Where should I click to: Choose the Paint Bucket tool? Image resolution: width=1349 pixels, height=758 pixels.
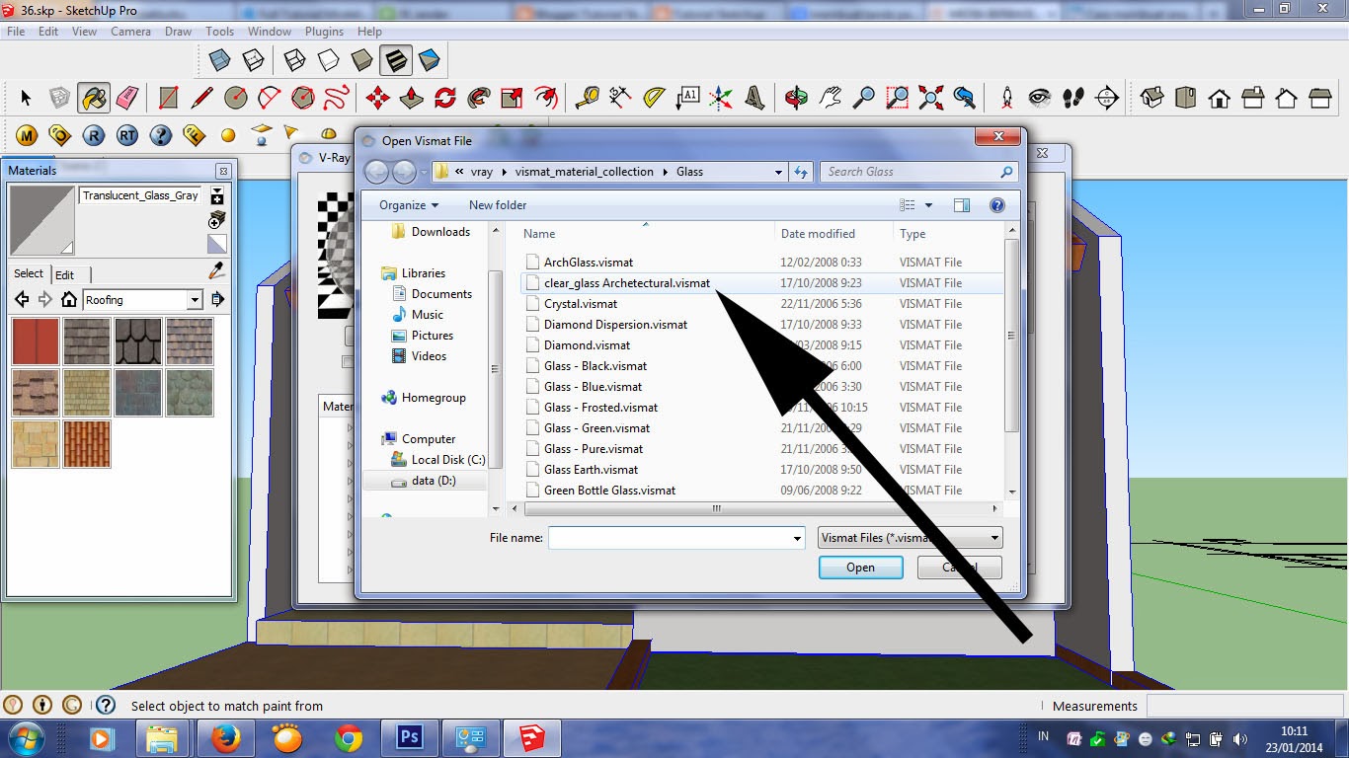94,98
